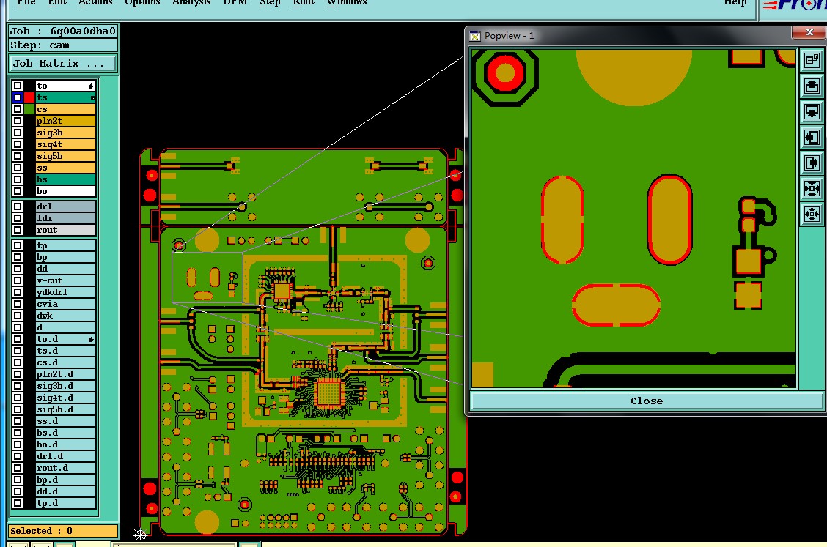Image resolution: width=827 pixels, height=547 pixels.
Task: Toggle display checkbox for layer 'bs'
Action: coord(18,179)
